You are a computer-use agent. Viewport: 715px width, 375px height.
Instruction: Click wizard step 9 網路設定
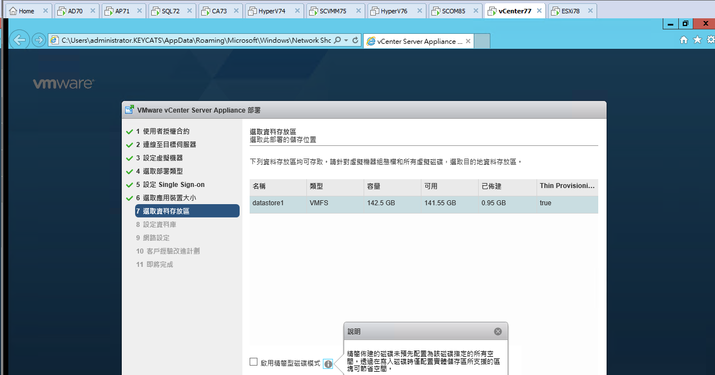(x=152, y=238)
